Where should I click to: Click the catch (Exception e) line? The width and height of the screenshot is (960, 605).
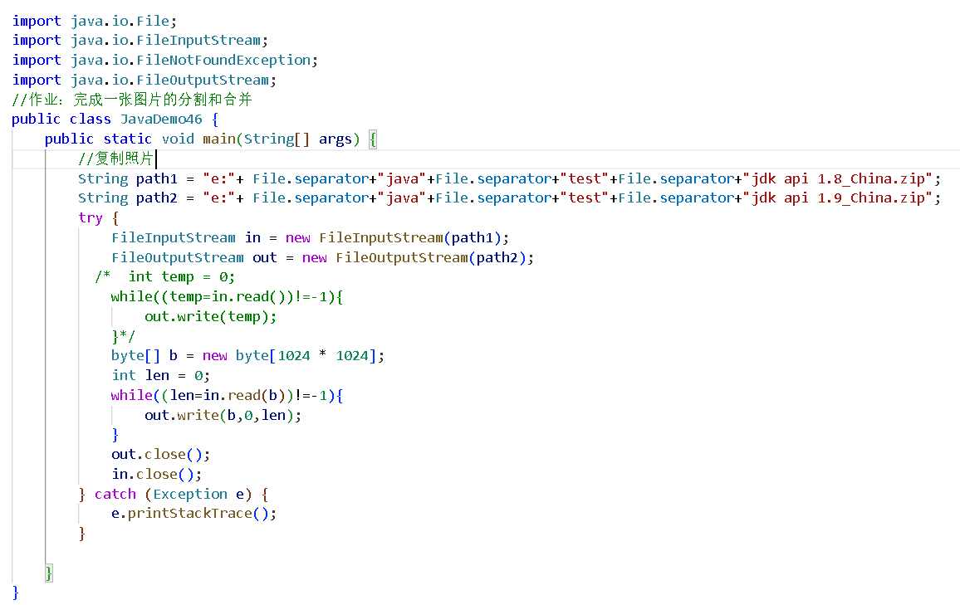pyautogui.click(x=174, y=495)
